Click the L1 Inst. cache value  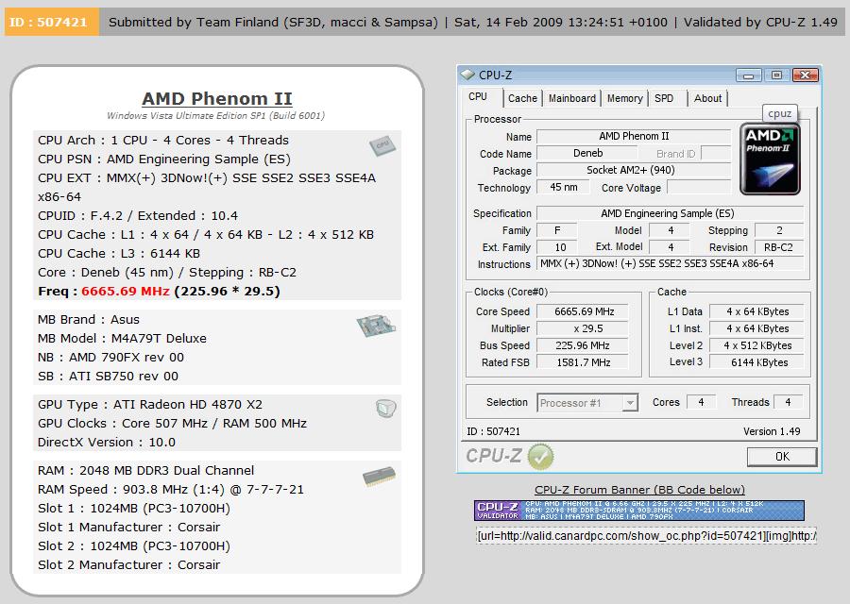coord(756,328)
